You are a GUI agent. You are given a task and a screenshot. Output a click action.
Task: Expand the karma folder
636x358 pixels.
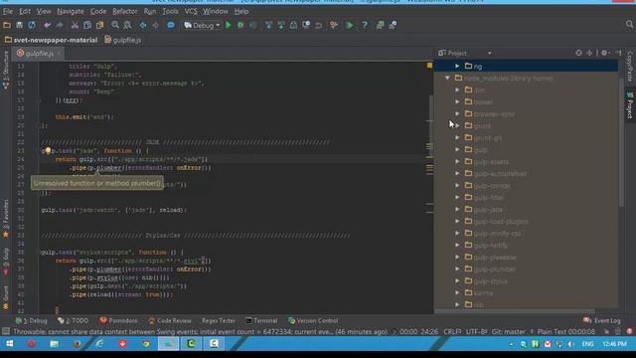tap(457, 293)
